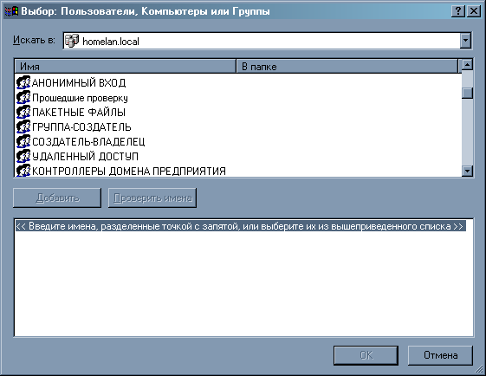Click the Проверить имена button
The image size is (486, 376).
click(x=152, y=198)
